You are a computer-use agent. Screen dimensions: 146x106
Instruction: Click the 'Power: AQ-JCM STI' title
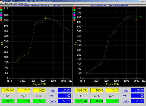pyautogui.click(x=99, y=5)
